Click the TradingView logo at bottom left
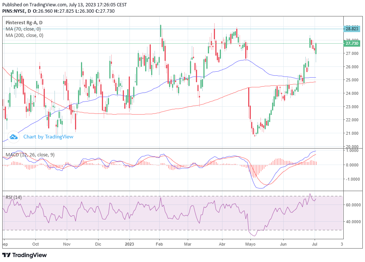Image resolution: width=365 pixels, height=262 pixels. click(25, 255)
